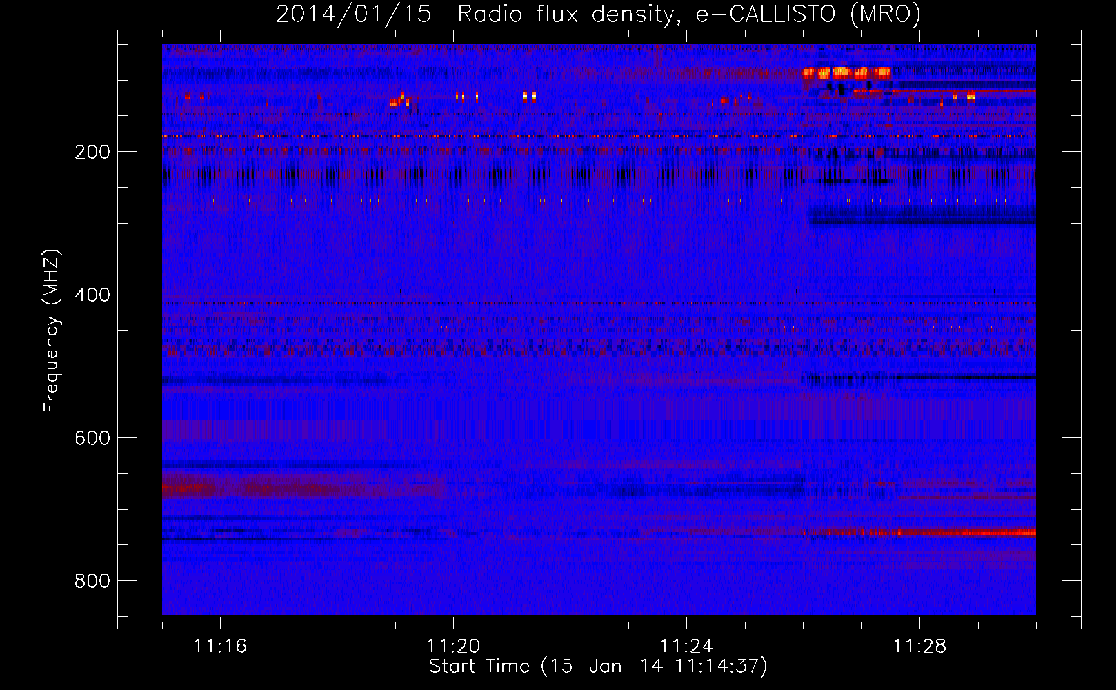Click the 11:16 time tick label
Screen dimensions: 1116x690
[x=220, y=647]
